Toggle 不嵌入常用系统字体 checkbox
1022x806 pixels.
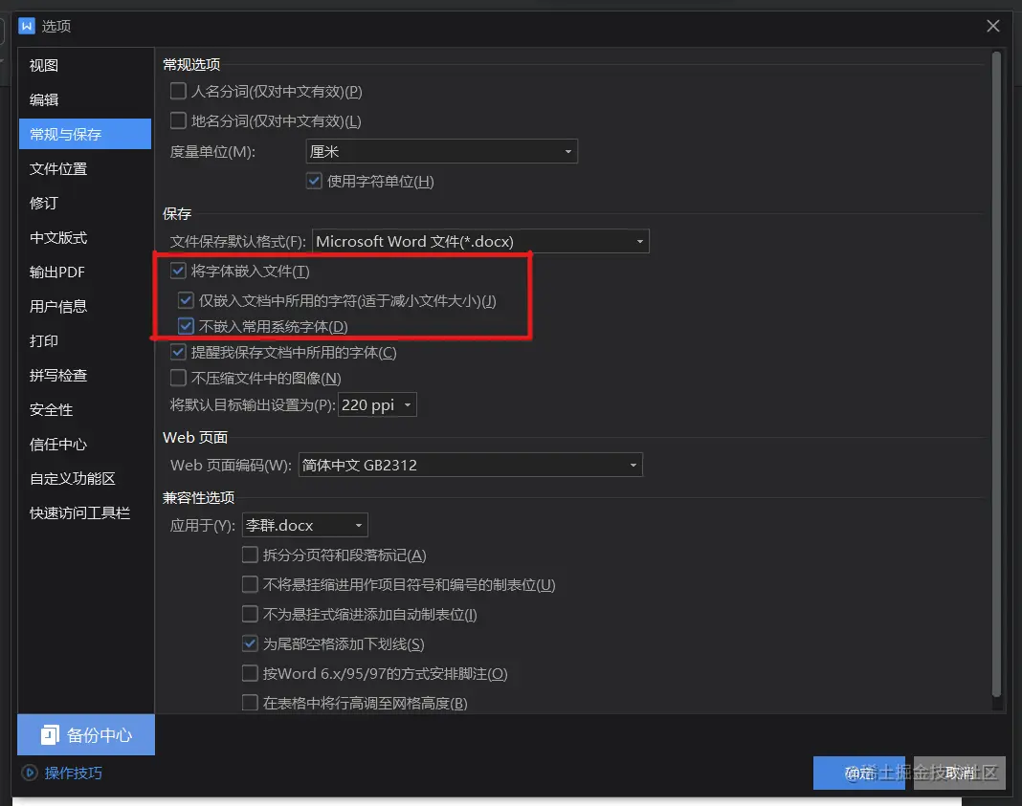pyautogui.click(x=186, y=325)
